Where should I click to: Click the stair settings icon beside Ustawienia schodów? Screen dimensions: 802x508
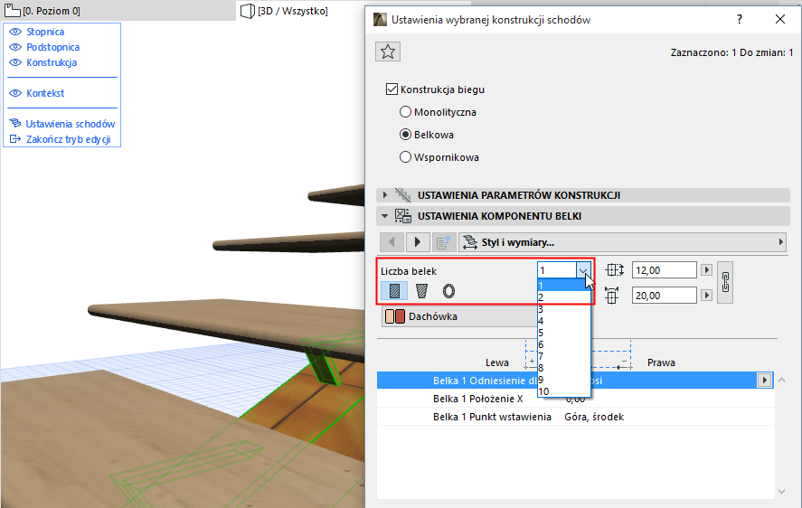pos(15,123)
